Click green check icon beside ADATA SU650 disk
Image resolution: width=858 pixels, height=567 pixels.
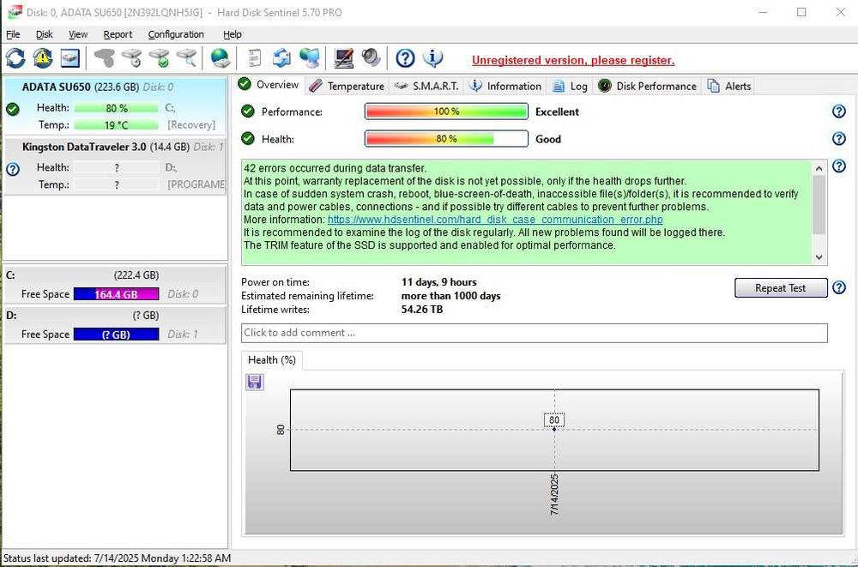pos(13,109)
